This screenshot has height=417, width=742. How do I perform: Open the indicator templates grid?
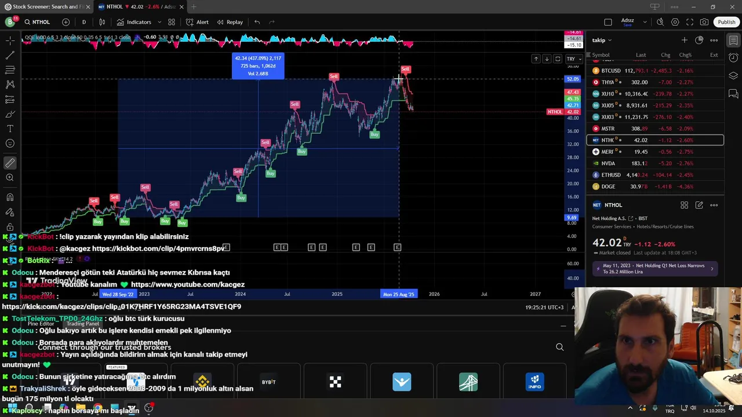pos(172,22)
